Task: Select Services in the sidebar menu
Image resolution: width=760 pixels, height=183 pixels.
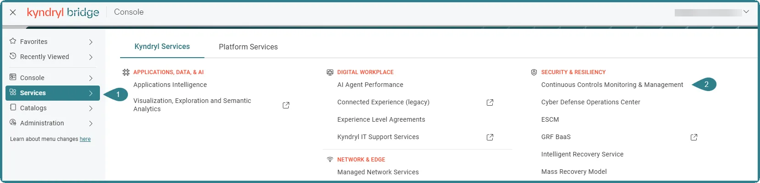Action: point(53,93)
